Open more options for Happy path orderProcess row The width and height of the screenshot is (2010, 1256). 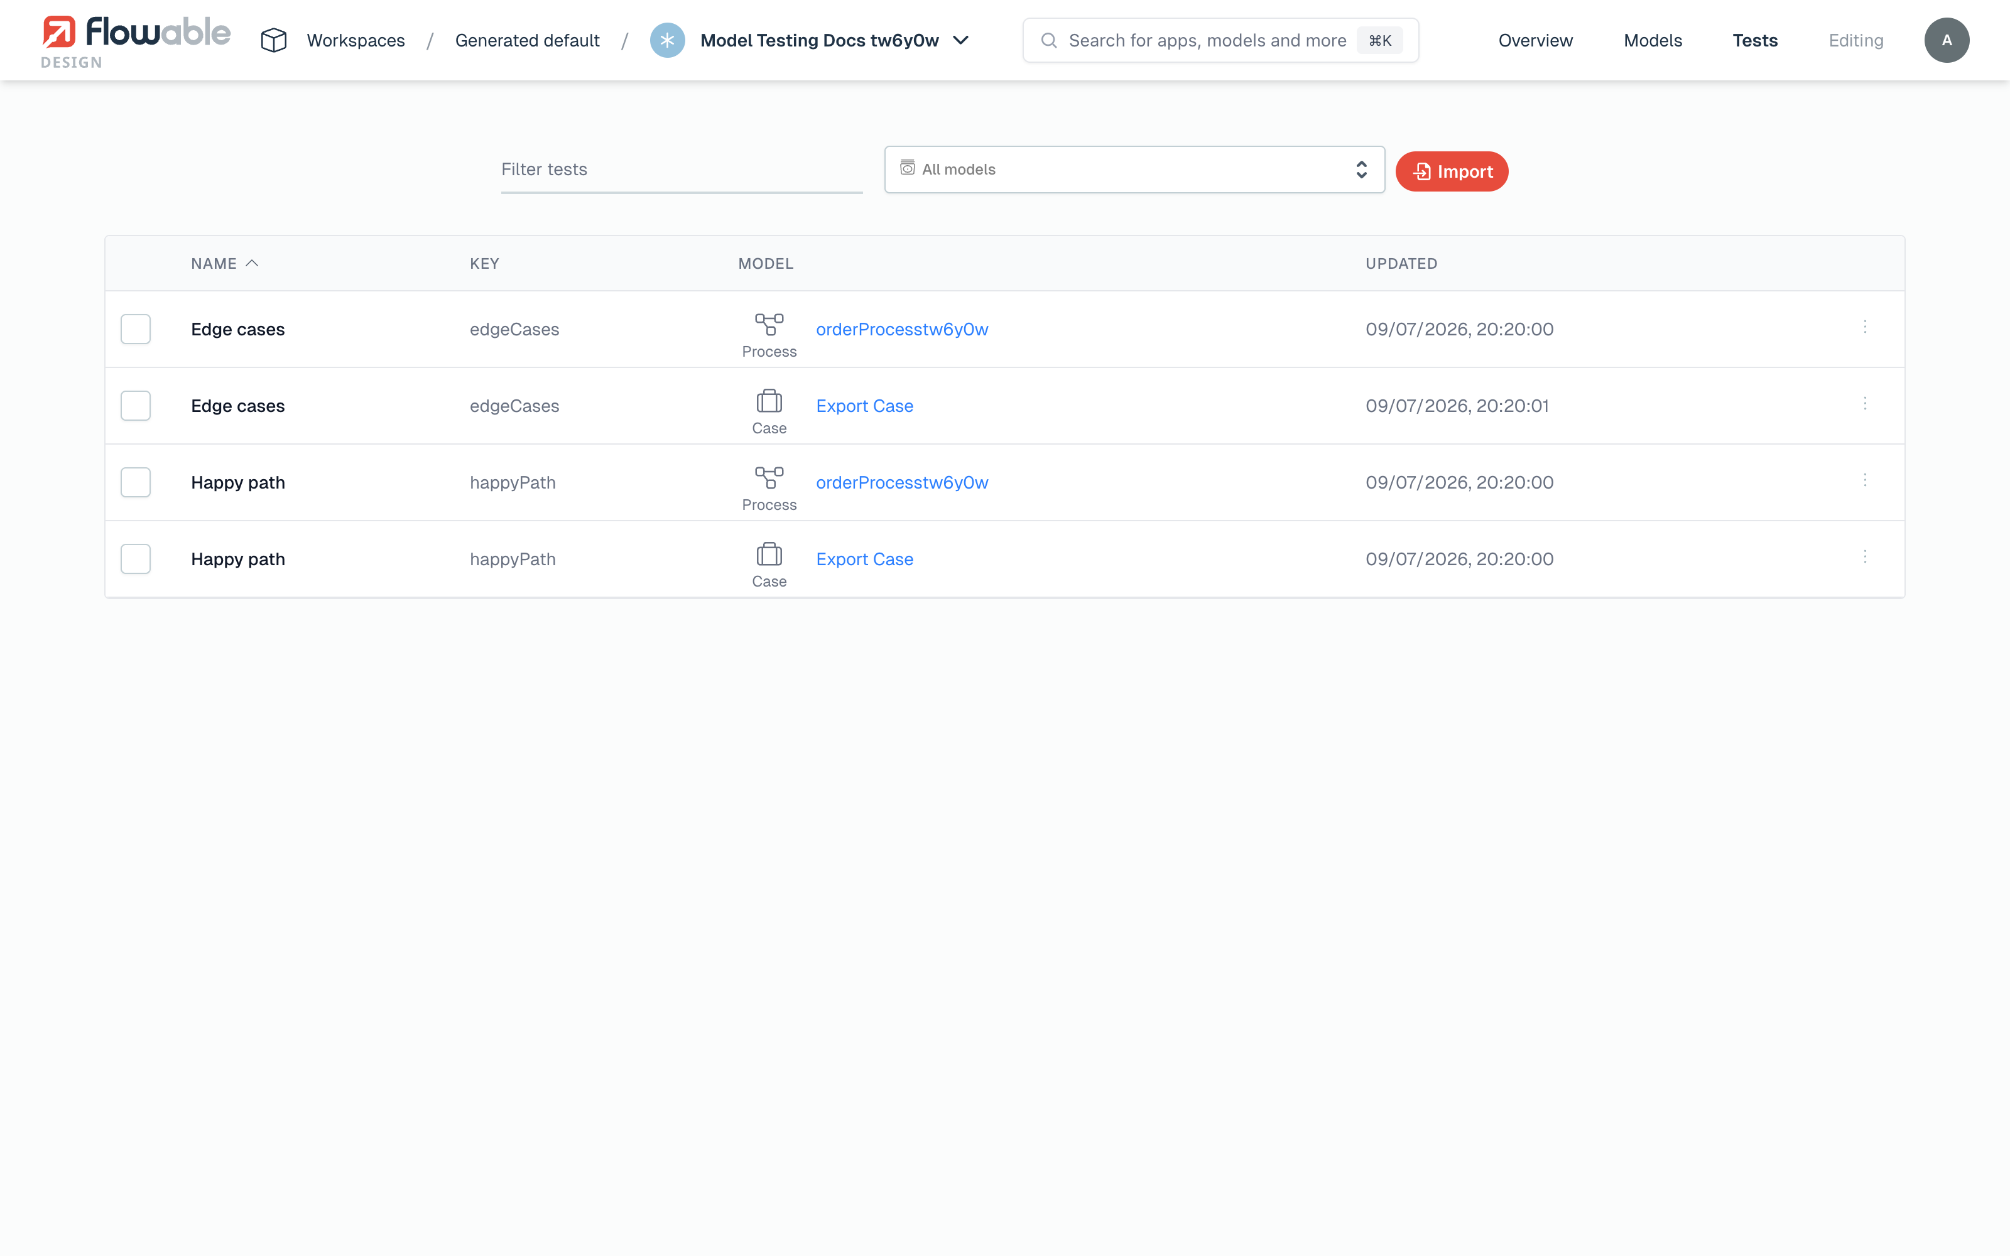click(1865, 480)
